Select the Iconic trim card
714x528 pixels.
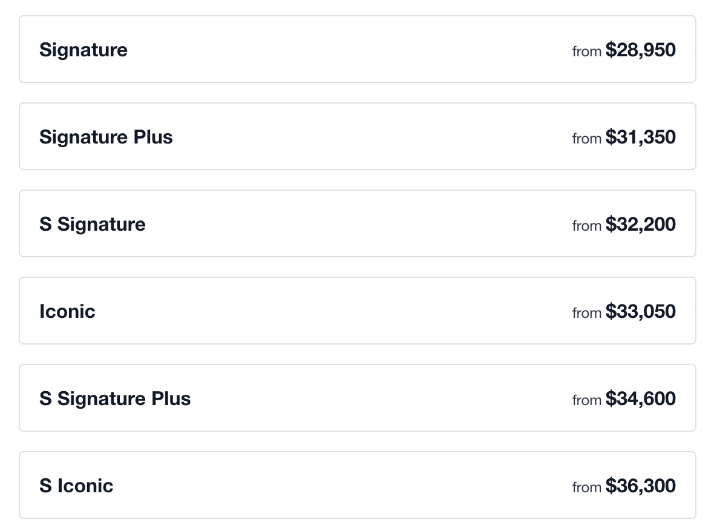coord(357,311)
